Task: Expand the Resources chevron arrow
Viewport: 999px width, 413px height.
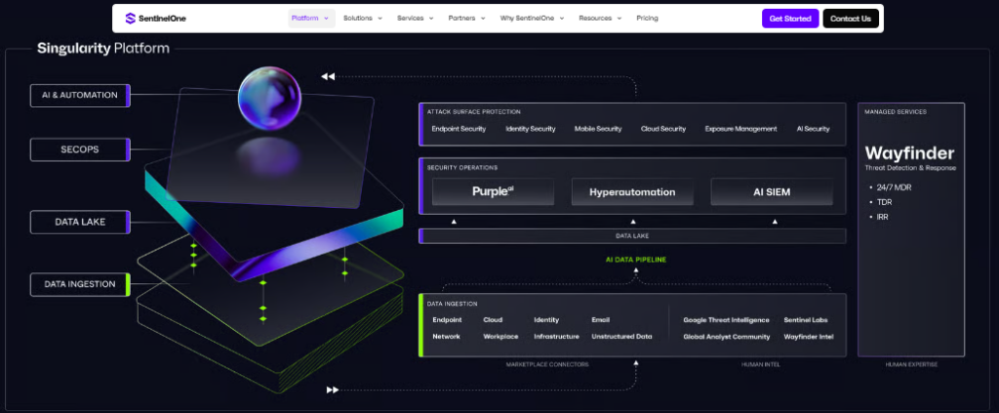Action: point(619,19)
